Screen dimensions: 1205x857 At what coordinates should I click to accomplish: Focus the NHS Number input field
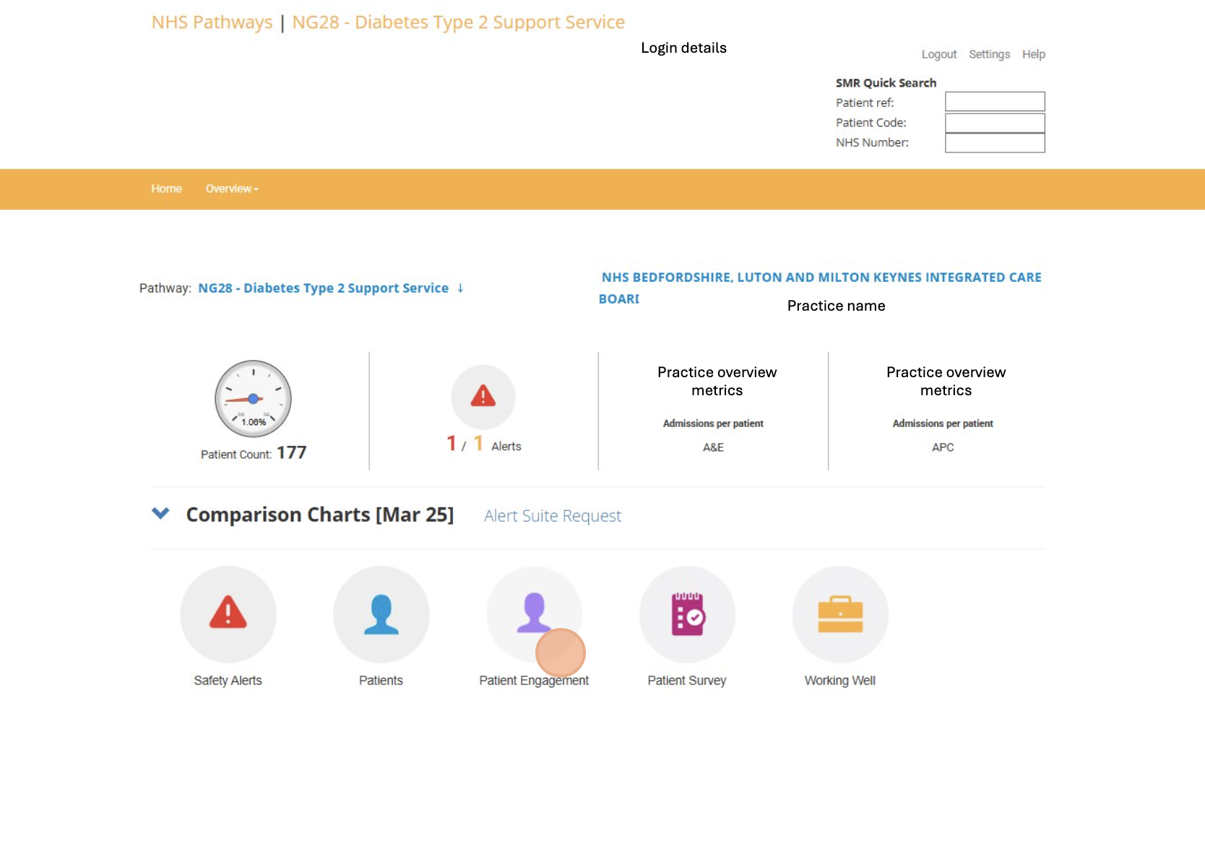tap(995, 143)
